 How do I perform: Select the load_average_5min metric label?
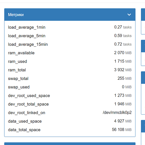click(27, 36)
